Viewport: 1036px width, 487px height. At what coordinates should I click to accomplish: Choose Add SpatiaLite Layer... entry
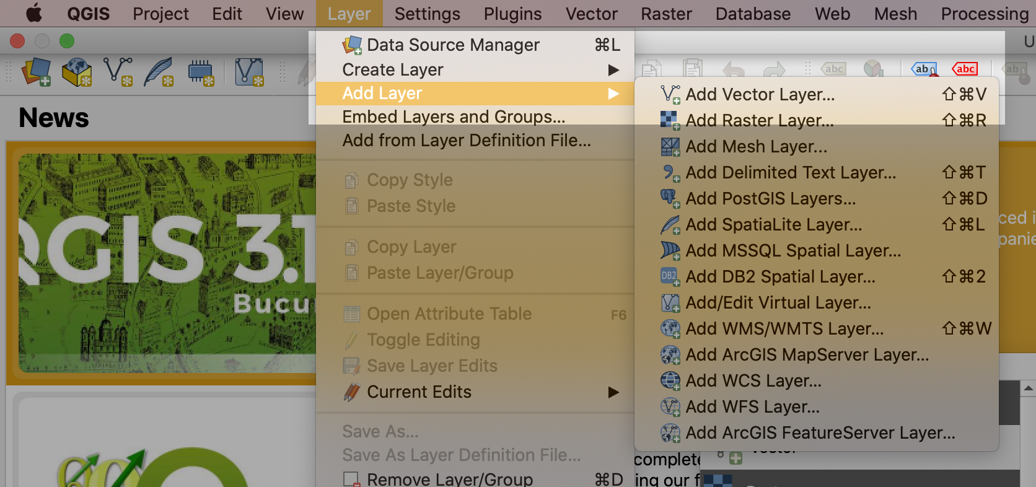(817, 225)
